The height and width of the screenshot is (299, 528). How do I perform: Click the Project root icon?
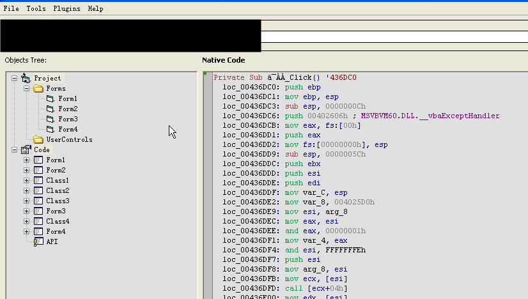point(26,78)
